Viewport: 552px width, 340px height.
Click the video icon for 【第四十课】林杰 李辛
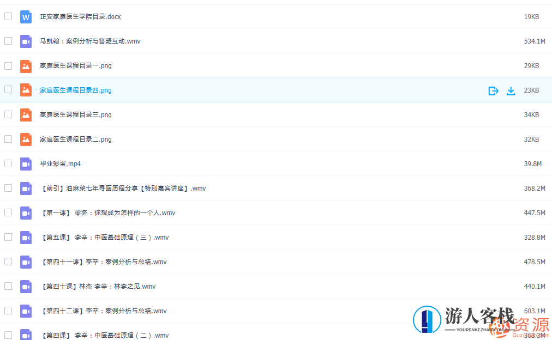[x=26, y=286]
